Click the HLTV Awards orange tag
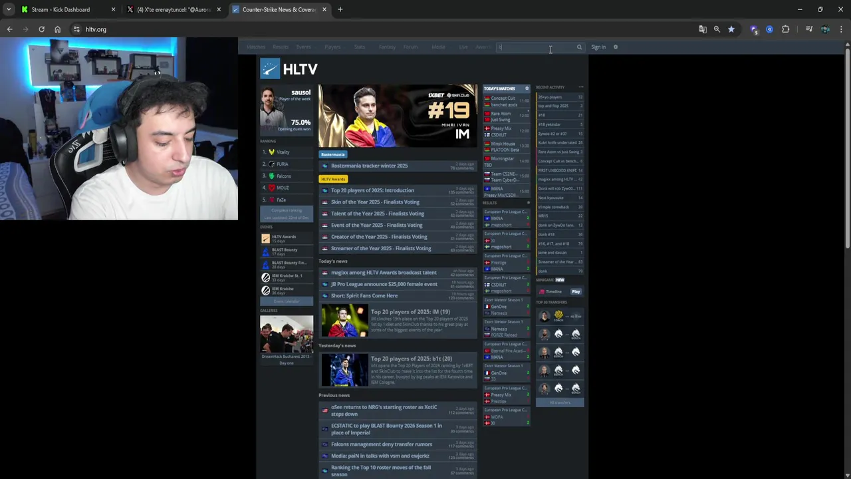Screen dimensions: 851x479 [x=333, y=179]
